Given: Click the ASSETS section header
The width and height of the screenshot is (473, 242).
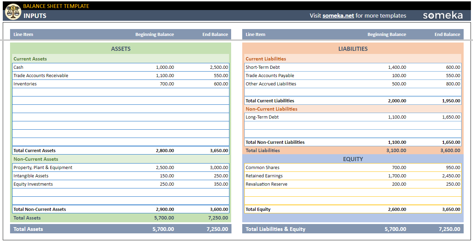Looking at the screenshot, I should point(121,49).
